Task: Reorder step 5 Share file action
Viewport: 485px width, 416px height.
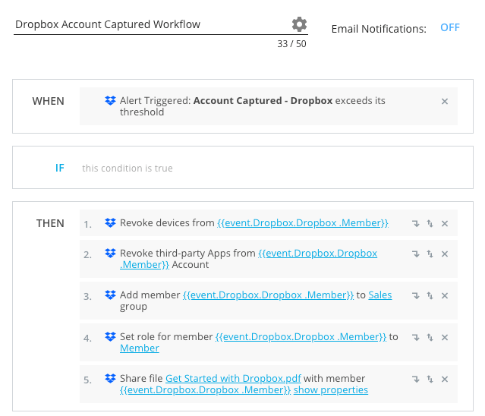Action: point(430,380)
